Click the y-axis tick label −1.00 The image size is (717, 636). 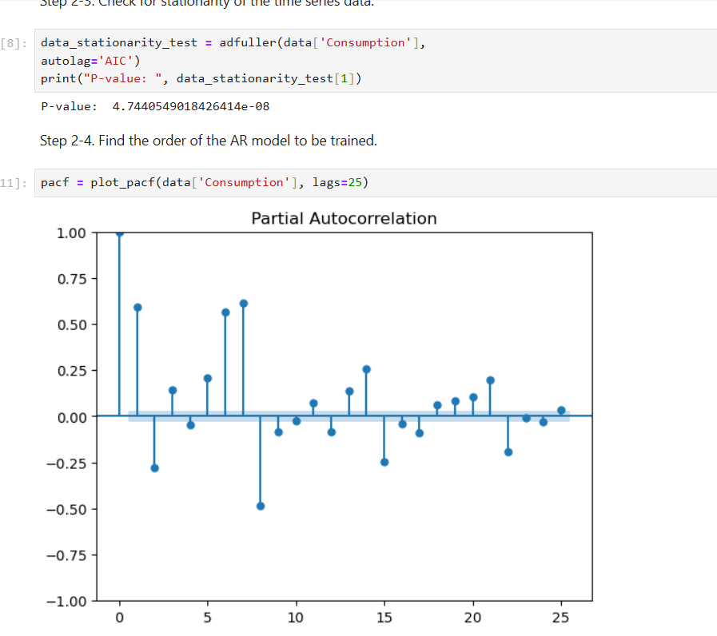tap(71, 602)
